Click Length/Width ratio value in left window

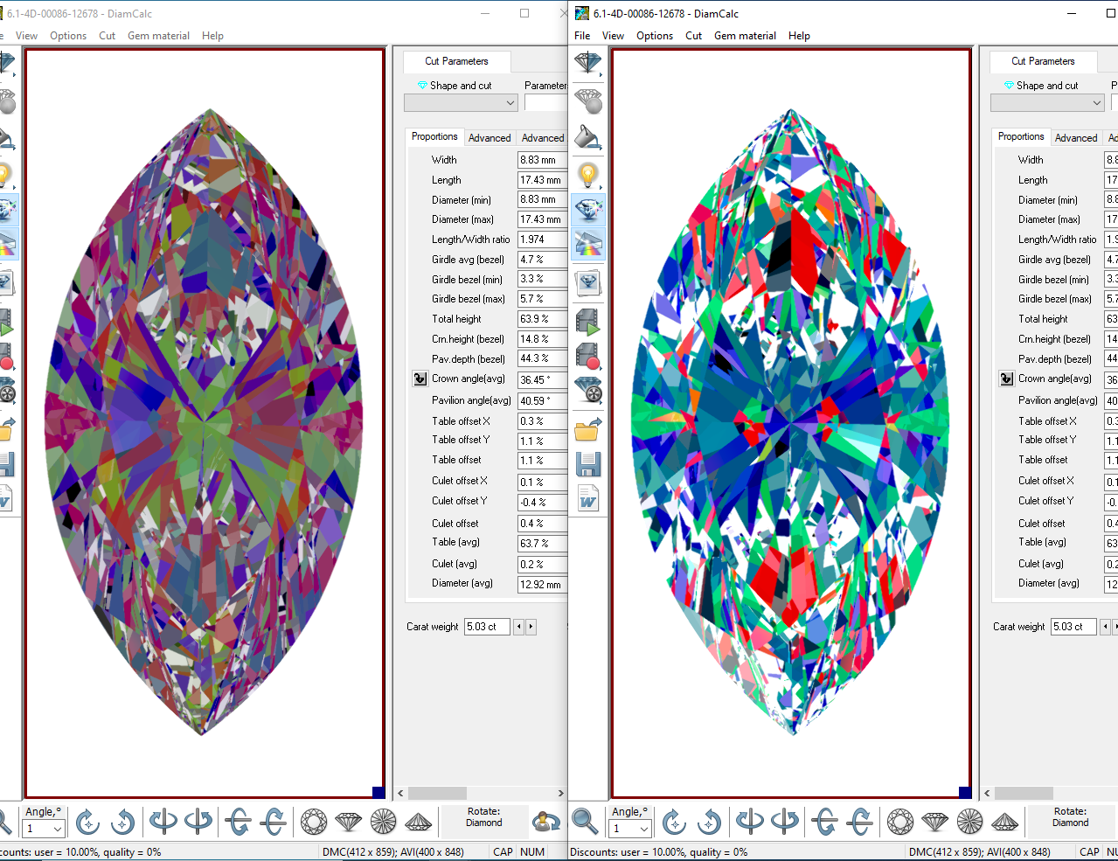[543, 240]
